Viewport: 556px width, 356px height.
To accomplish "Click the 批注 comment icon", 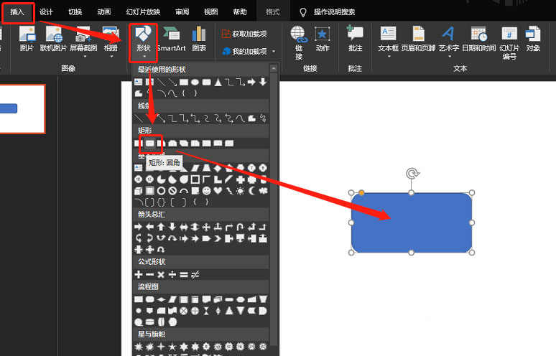I will 355,39.
